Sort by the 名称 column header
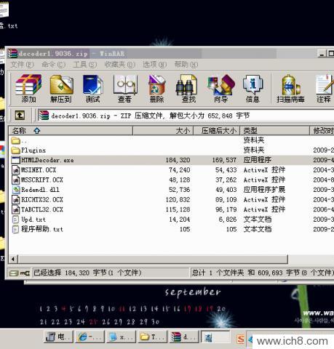 click(71, 131)
